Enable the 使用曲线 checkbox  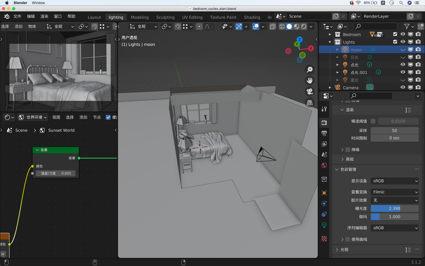pyautogui.click(x=348, y=239)
